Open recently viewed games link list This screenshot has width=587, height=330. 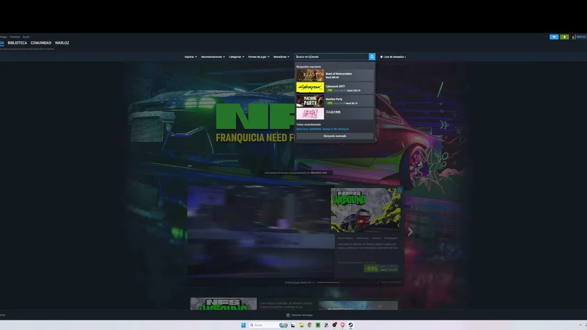322,129
